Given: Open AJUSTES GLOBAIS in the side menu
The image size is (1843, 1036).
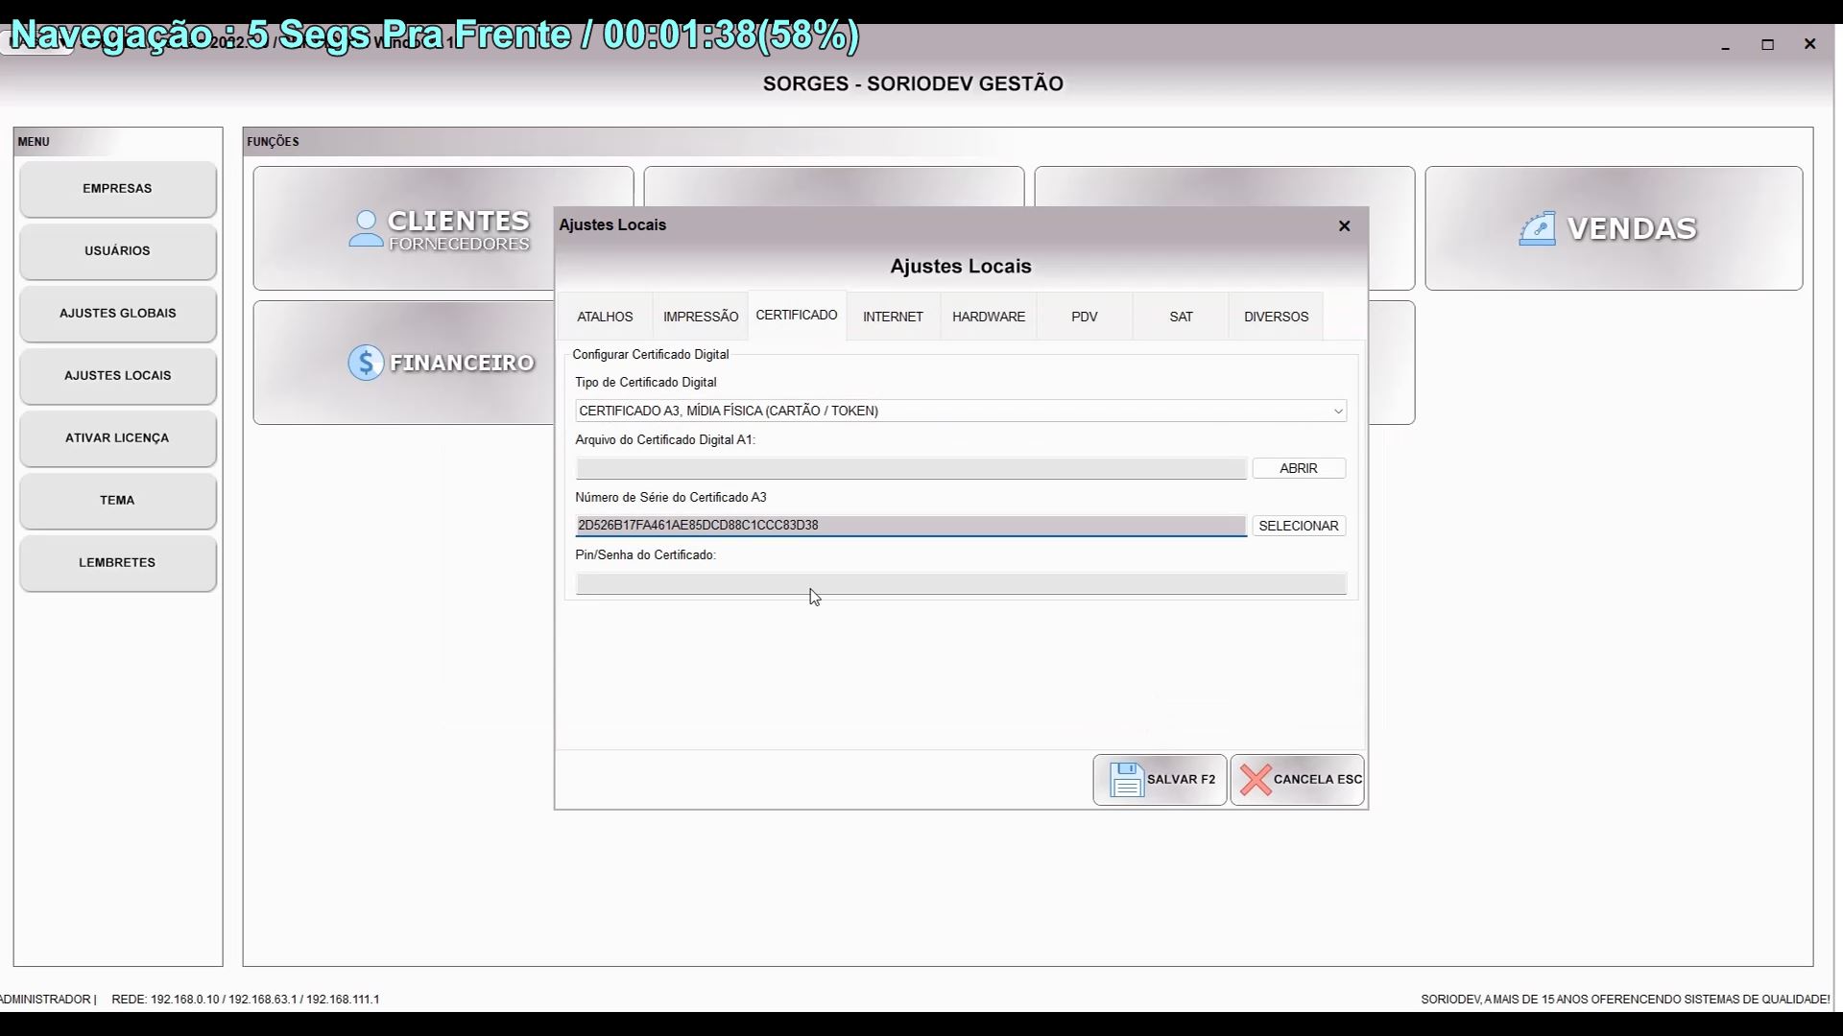Looking at the screenshot, I should 117,314.
